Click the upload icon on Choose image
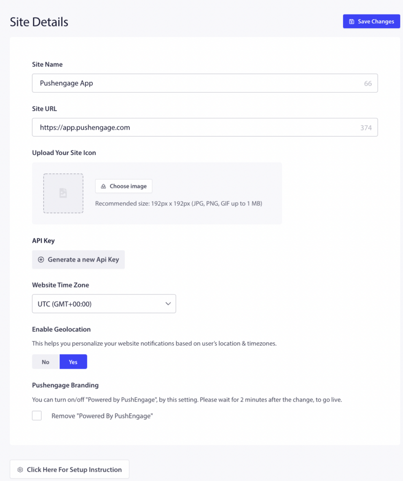The image size is (403, 481). (x=104, y=186)
